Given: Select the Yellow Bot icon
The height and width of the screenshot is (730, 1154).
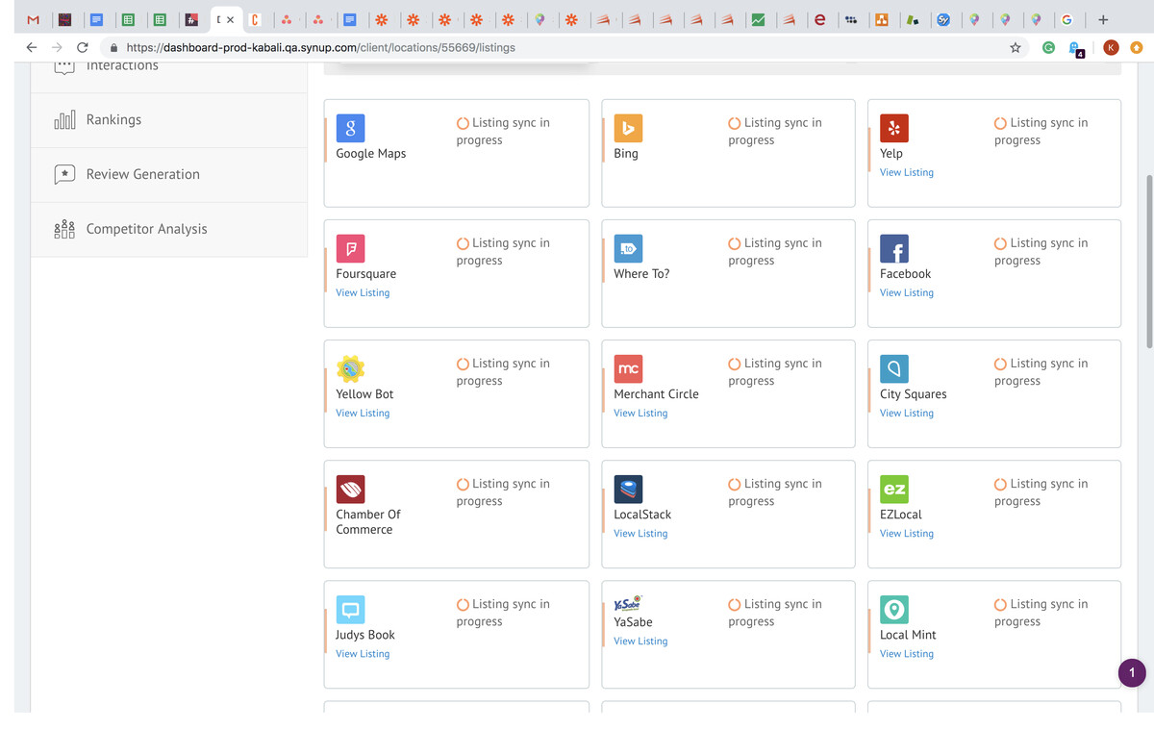Looking at the screenshot, I should pos(350,368).
